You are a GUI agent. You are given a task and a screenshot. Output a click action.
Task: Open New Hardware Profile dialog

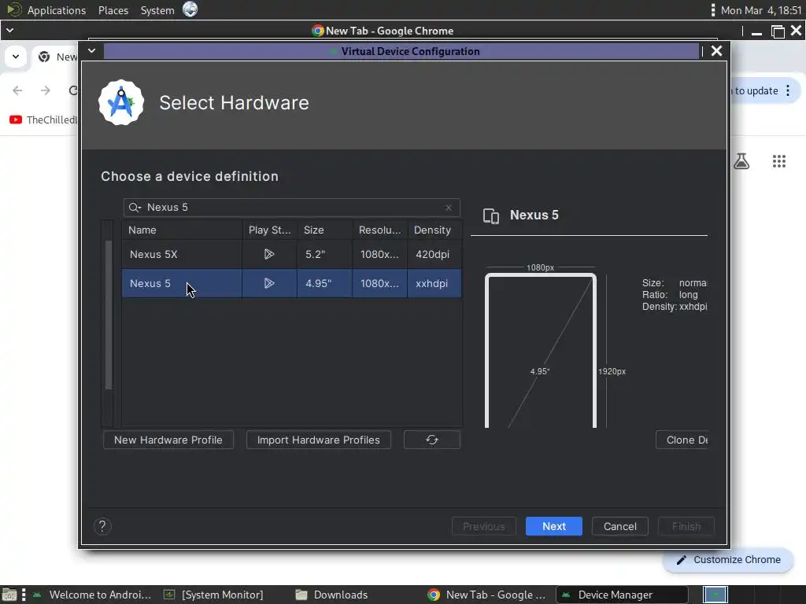click(168, 440)
